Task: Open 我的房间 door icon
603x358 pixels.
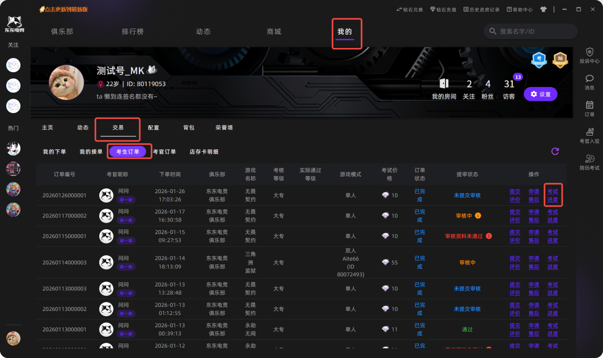Action: click(x=444, y=84)
